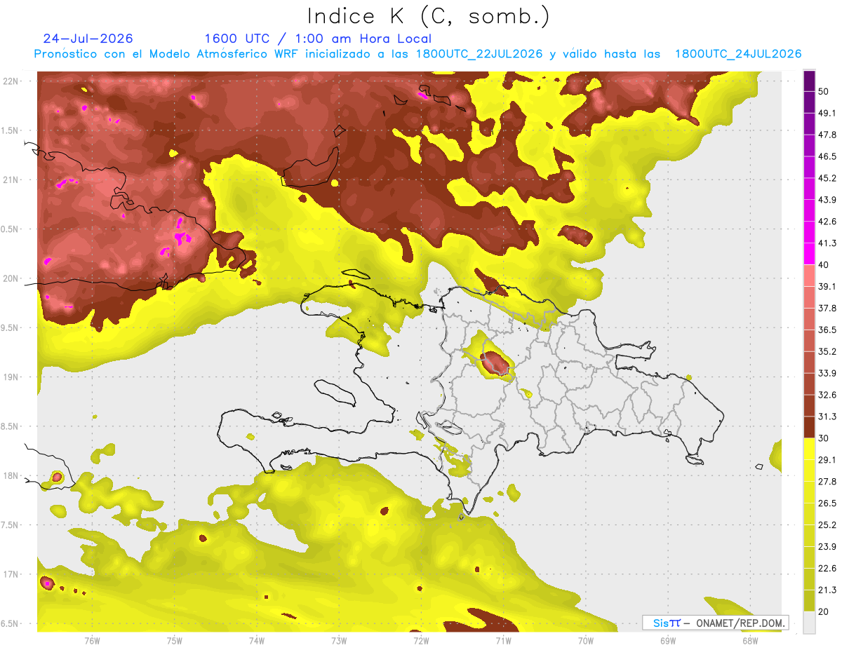Click the legend band between 39.1 and 40
Viewport: 842px width, 650px height.
click(x=809, y=275)
